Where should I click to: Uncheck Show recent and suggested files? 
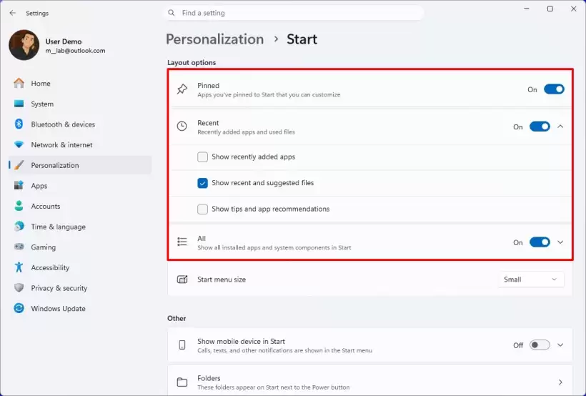[x=202, y=183]
